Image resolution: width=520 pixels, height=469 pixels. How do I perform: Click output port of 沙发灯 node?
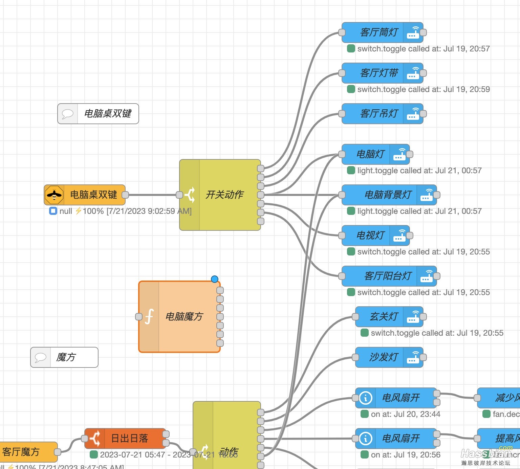pyautogui.click(x=423, y=357)
